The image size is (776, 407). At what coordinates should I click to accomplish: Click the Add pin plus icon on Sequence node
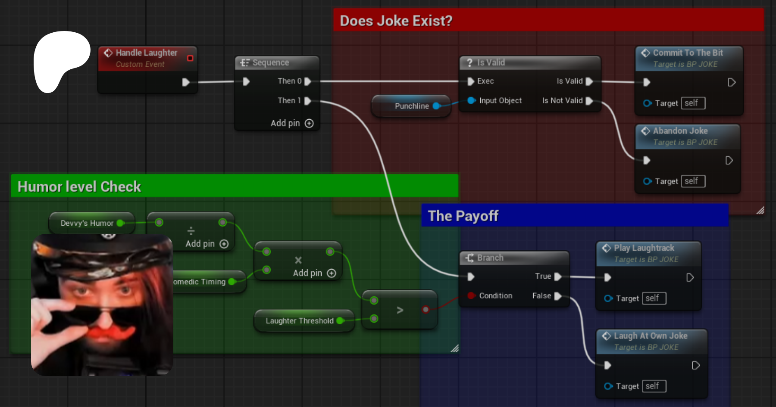[x=309, y=123]
